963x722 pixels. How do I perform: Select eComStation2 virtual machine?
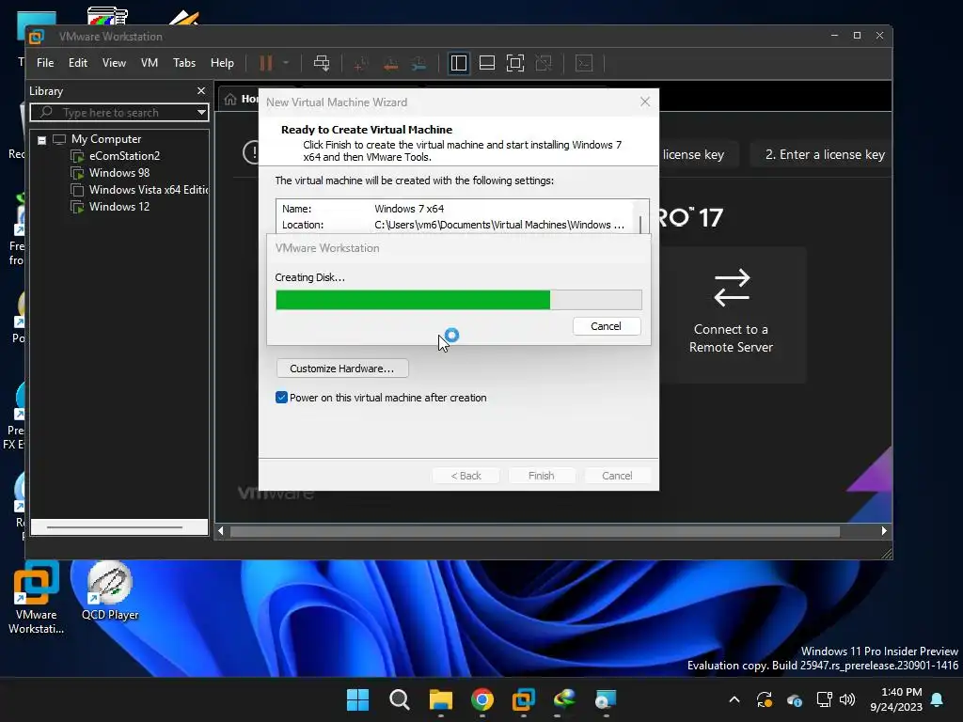124,156
